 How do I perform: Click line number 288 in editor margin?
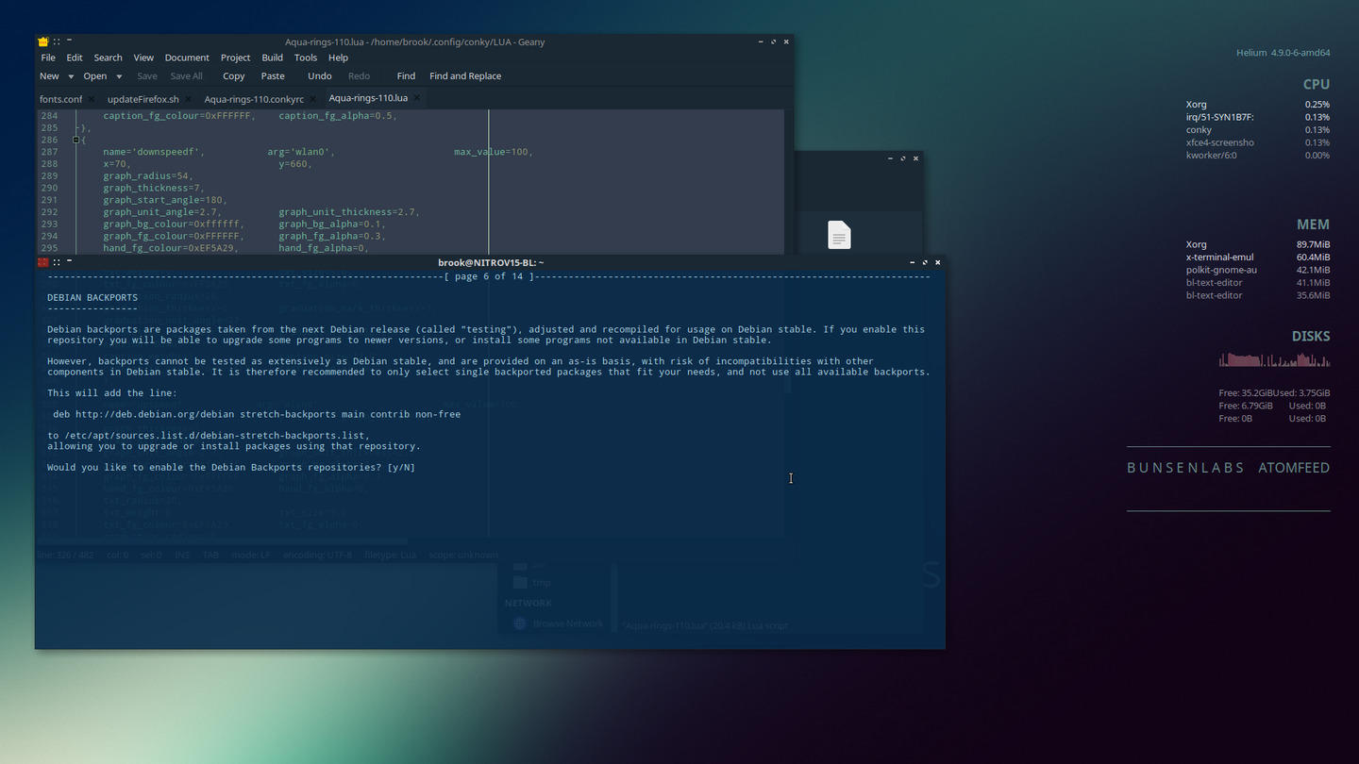(49, 164)
